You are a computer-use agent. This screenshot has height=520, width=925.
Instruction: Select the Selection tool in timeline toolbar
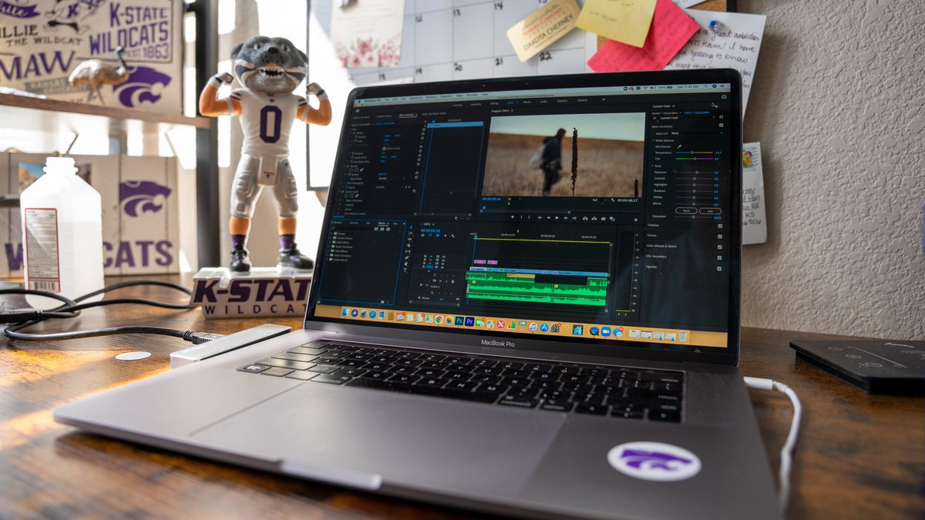pyautogui.click(x=411, y=227)
